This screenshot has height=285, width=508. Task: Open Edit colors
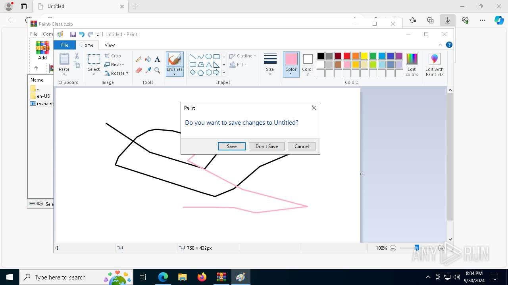coord(412,65)
